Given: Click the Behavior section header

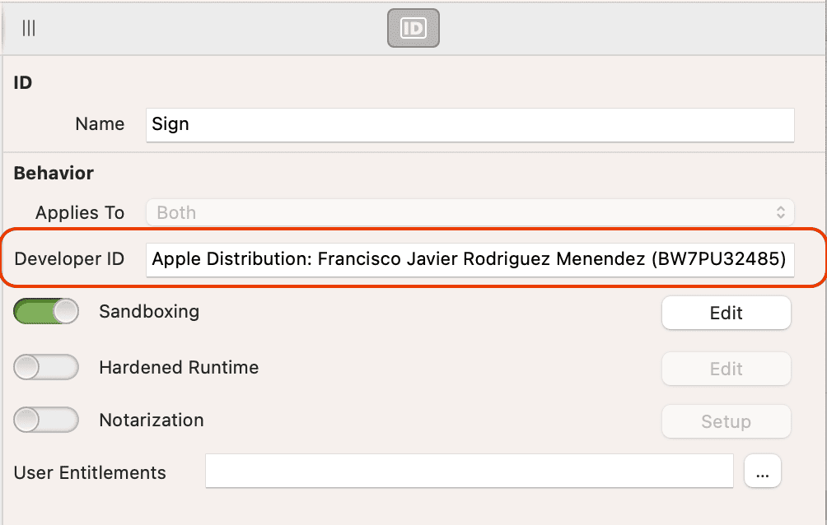Looking at the screenshot, I should [54, 174].
